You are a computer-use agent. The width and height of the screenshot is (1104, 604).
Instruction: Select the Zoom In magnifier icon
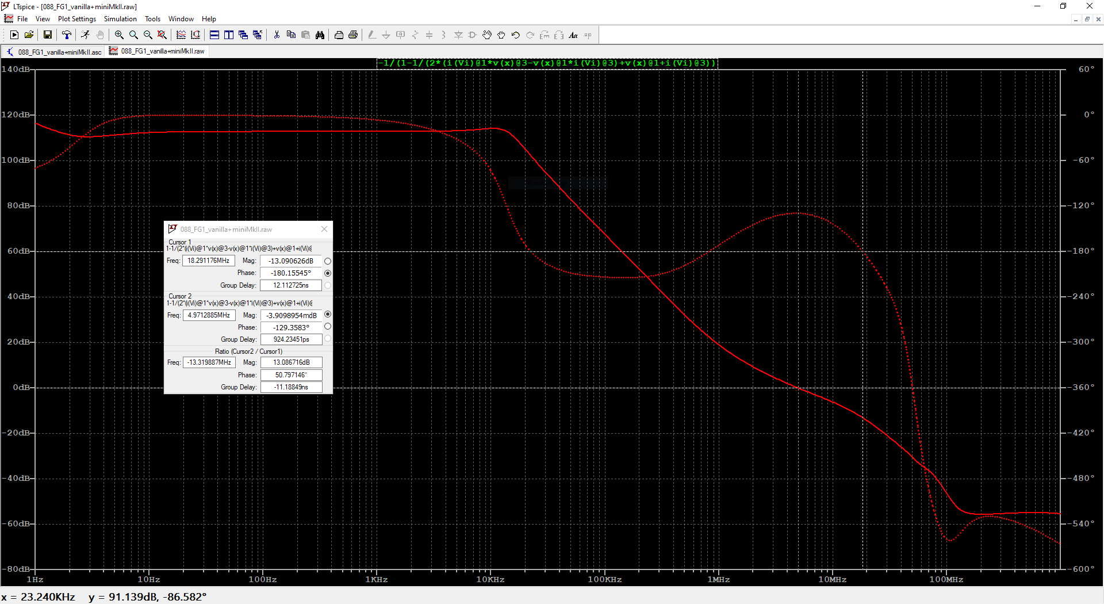point(119,35)
